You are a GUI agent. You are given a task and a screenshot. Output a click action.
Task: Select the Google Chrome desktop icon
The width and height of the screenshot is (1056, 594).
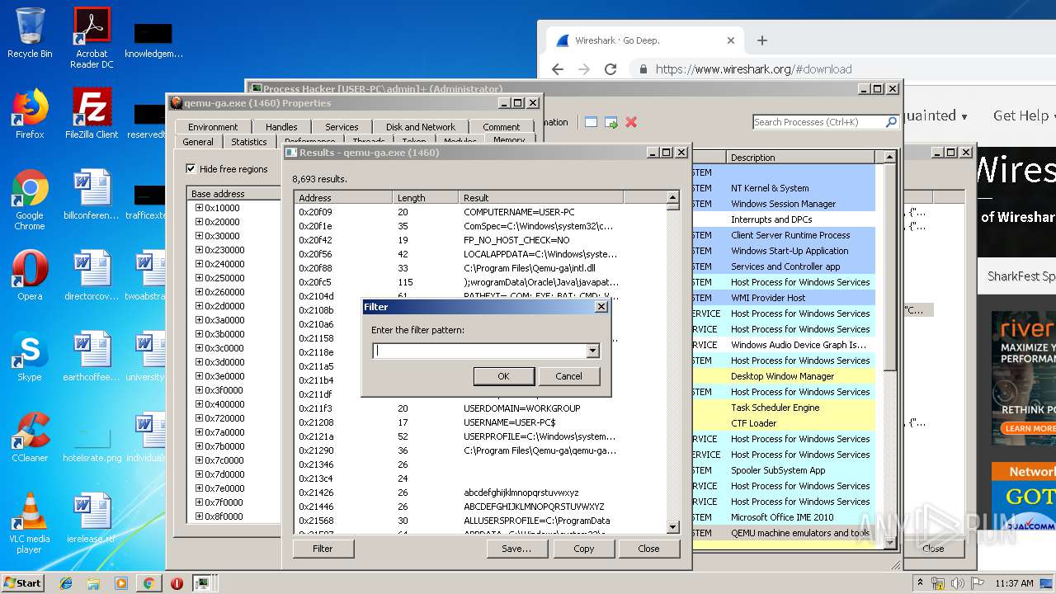30,200
